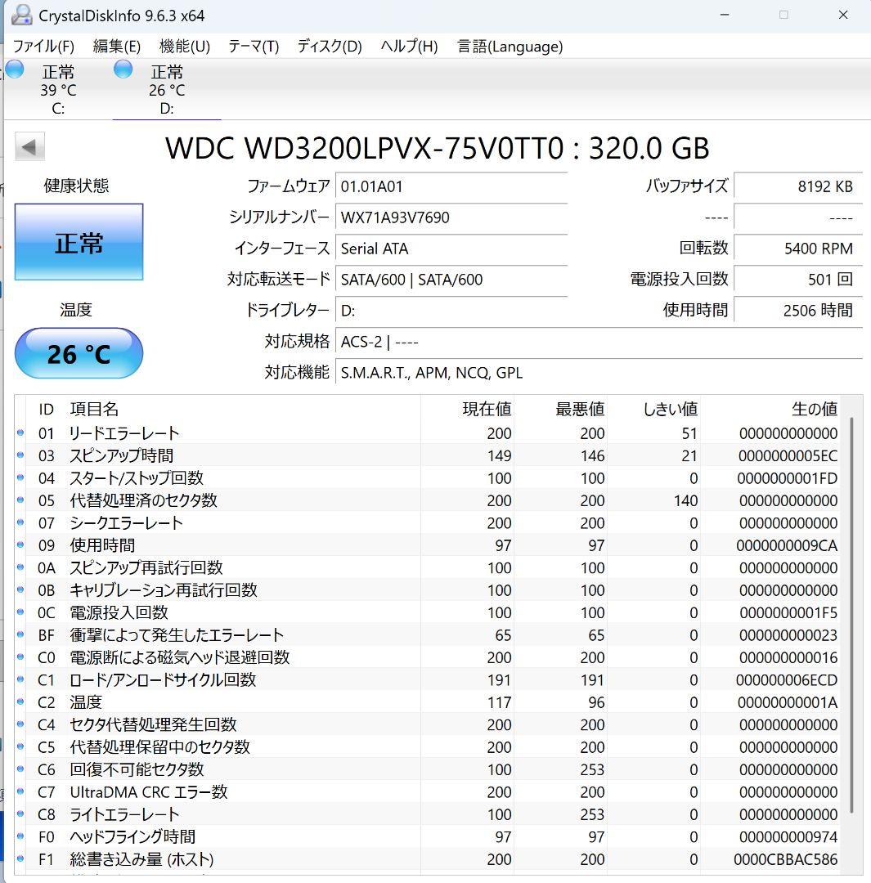The height and width of the screenshot is (883, 871).
Task: Click the back arrow navigation icon
Action: 30,146
